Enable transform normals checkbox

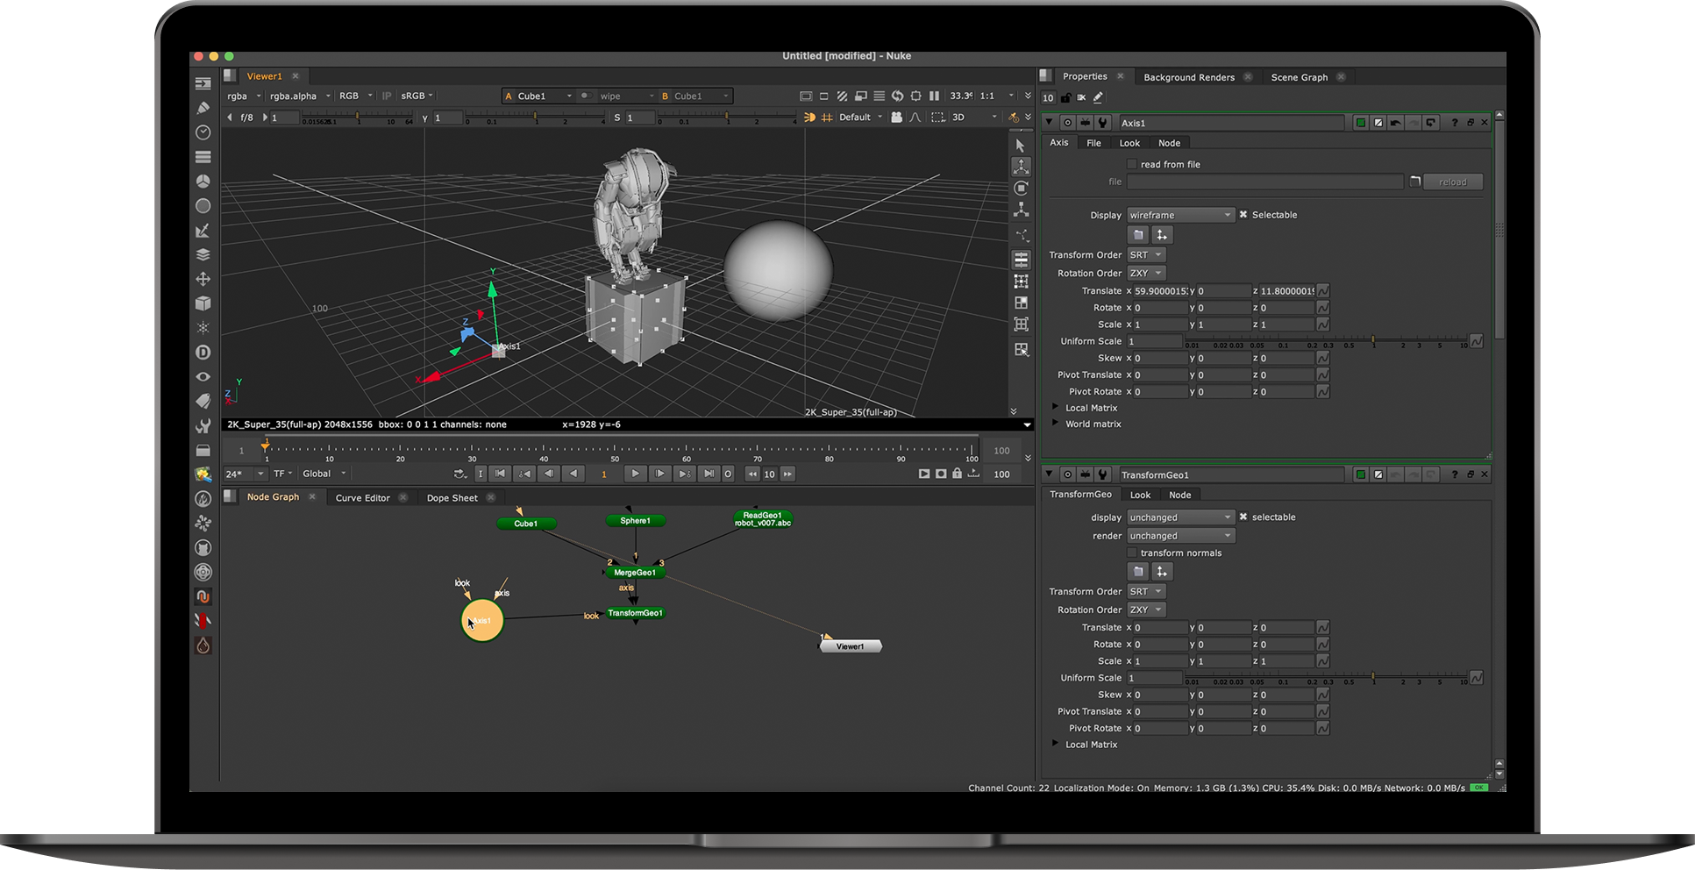tap(1132, 553)
